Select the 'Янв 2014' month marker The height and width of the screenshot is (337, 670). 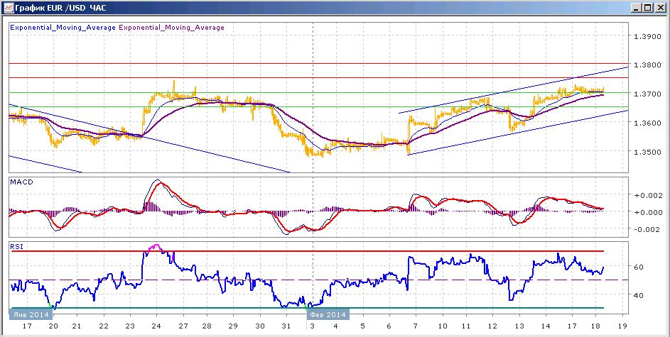point(31,315)
